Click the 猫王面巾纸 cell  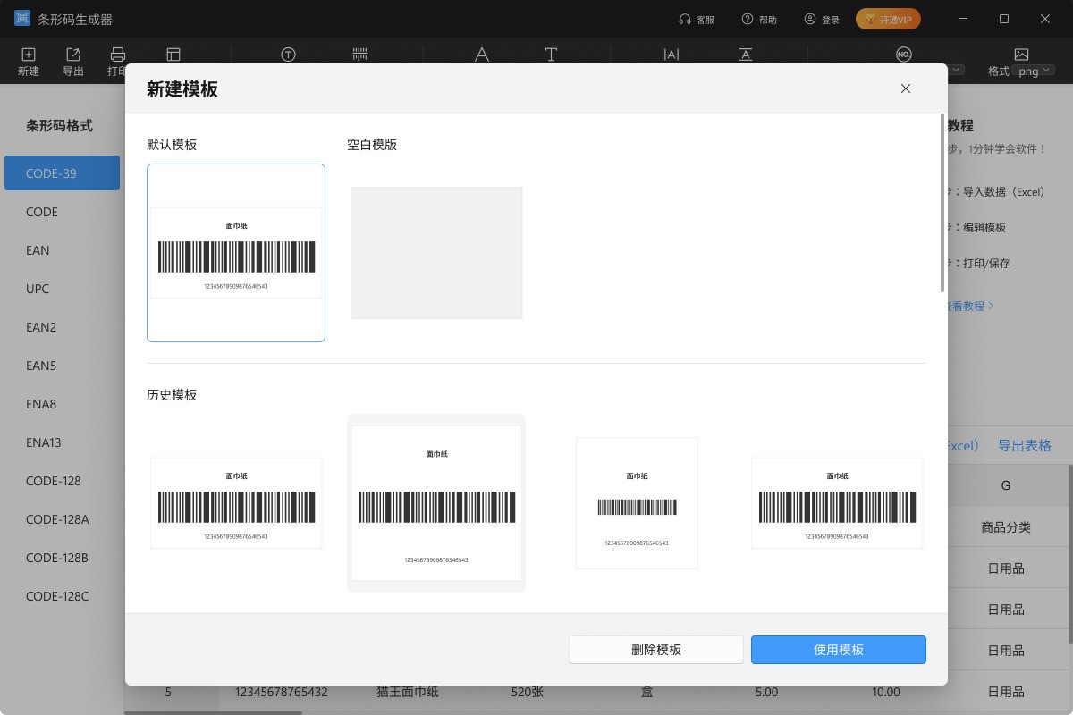(408, 692)
